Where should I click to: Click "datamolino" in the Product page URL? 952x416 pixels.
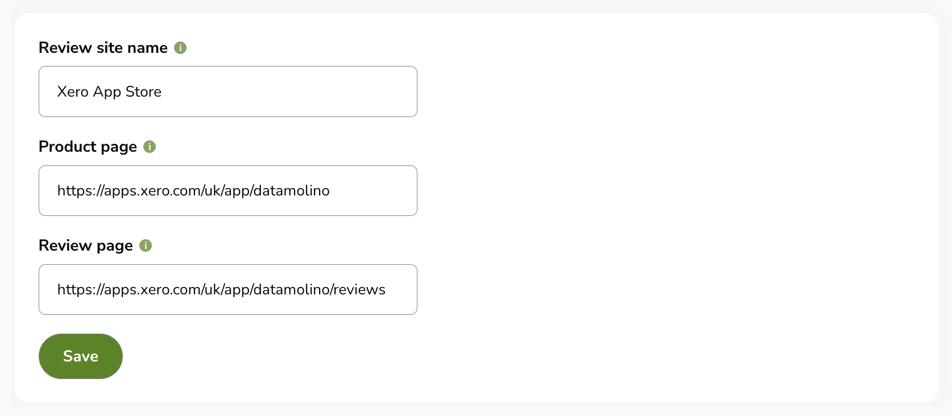[x=291, y=191]
